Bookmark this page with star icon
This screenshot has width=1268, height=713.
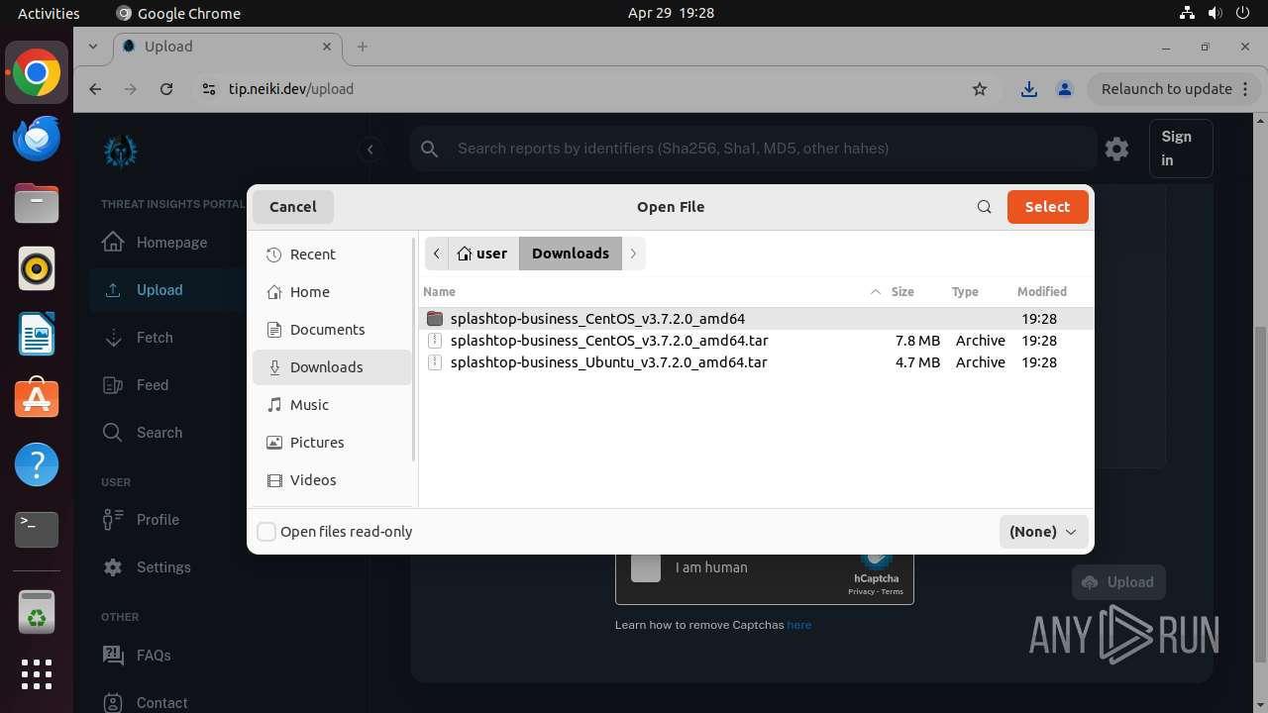tap(980, 89)
